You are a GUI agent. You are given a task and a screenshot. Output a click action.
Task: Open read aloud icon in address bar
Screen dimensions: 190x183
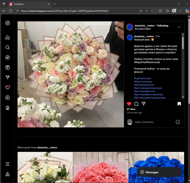pyautogui.click(x=147, y=11)
